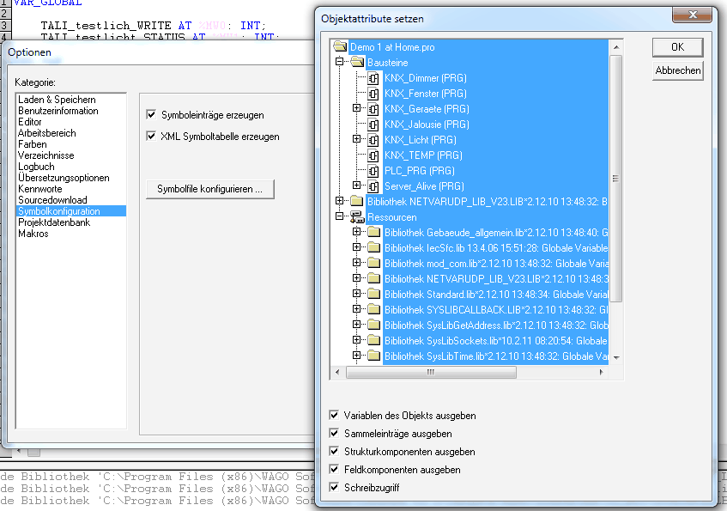This screenshot has height=511, width=727.
Task: Click the Ressourcen node icon
Action: tap(356, 217)
